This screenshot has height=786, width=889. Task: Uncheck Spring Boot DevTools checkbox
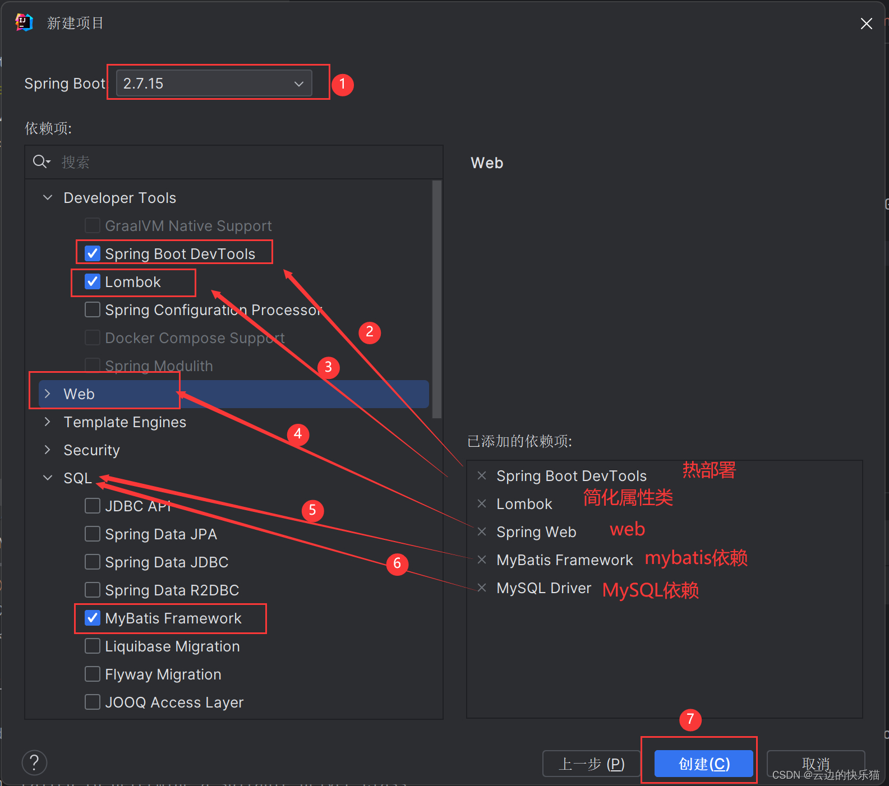point(93,253)
